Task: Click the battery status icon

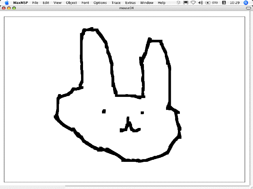Action: [208, 3]
